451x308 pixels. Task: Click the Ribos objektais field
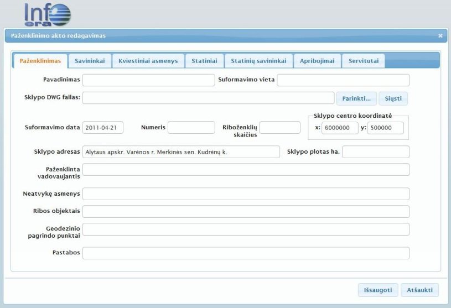246,211
